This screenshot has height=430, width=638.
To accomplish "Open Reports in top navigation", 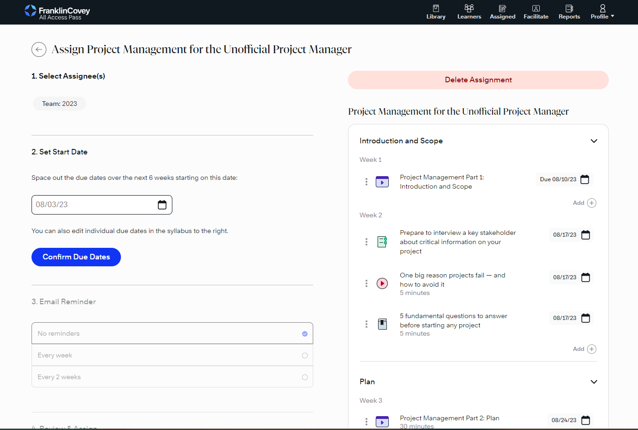I will tap(569, 12).
